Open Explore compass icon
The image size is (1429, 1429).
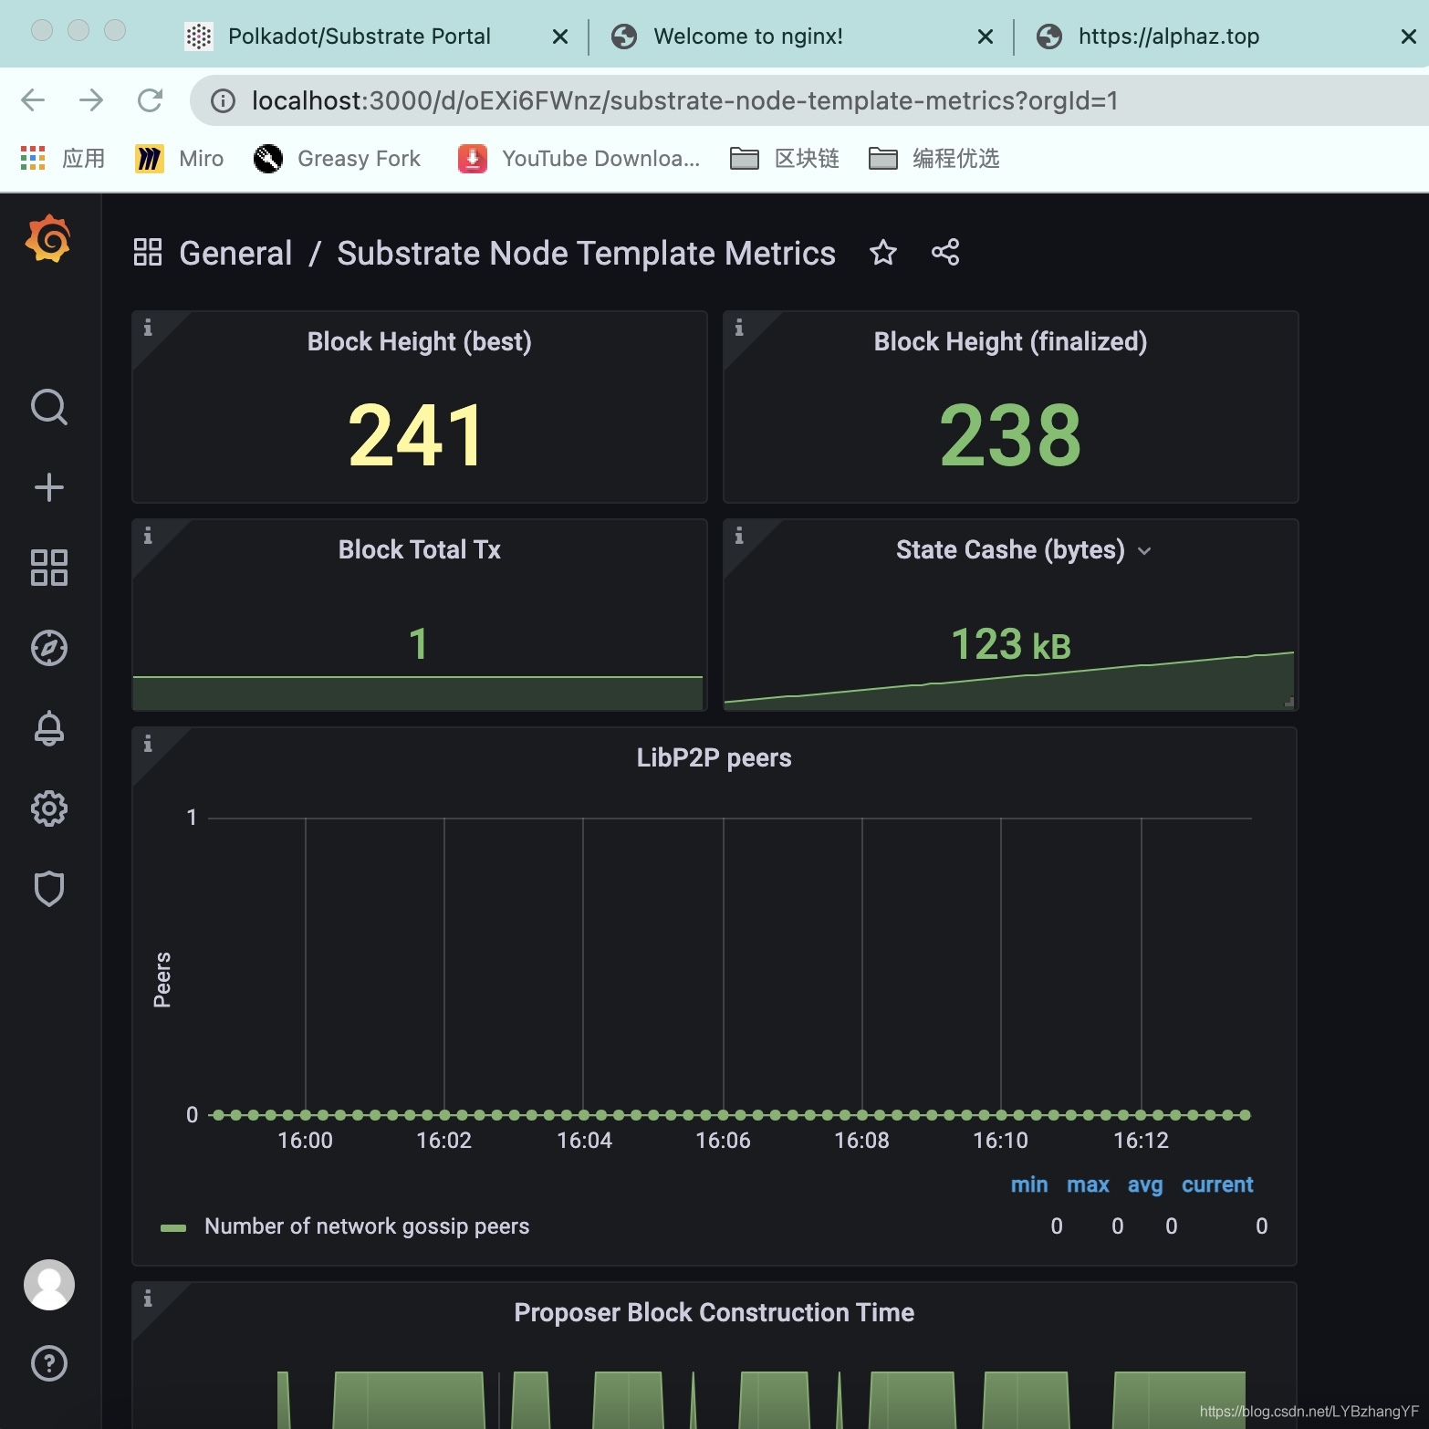click(49, 648)
